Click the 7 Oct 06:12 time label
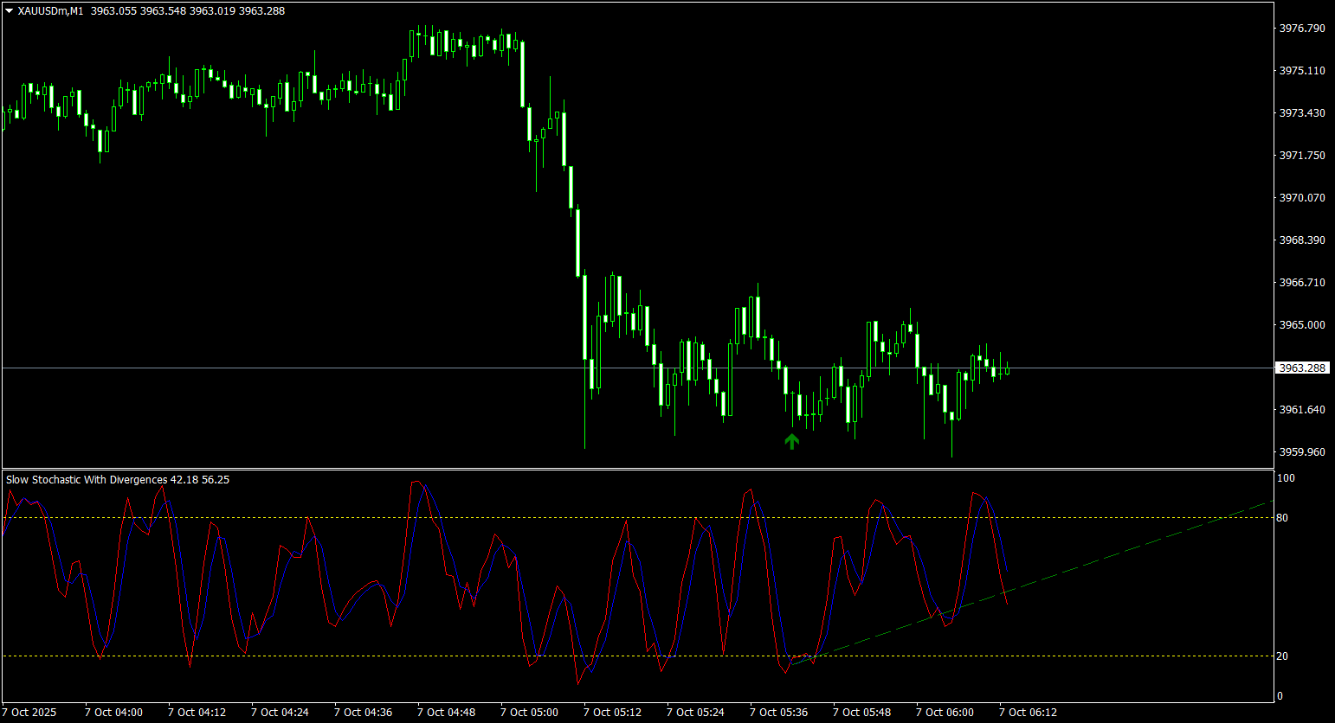Screen dimensions: 1335x723 1028,713
